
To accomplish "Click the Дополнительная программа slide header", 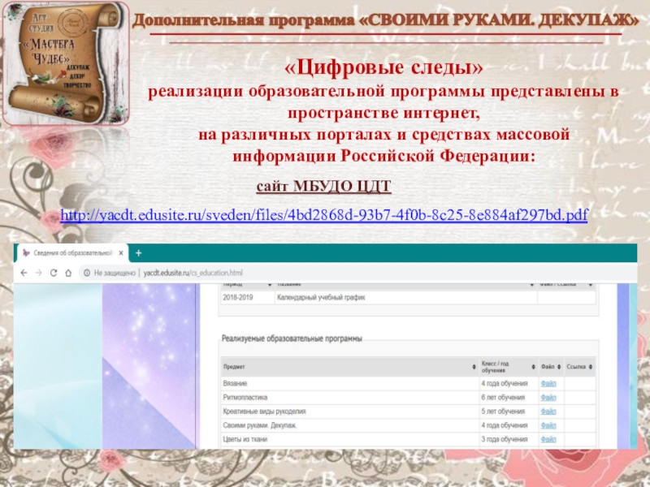I will [385, 19].
